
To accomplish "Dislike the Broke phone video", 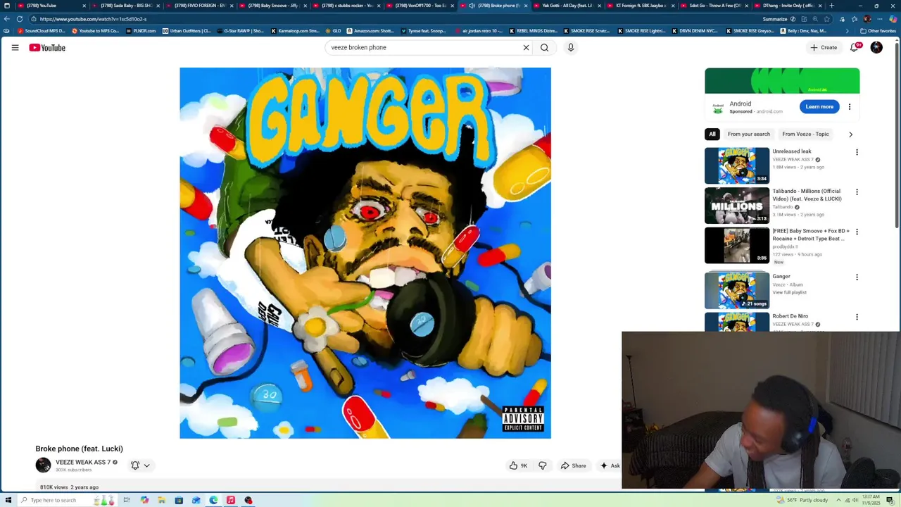I will click(x=543, y=465).
